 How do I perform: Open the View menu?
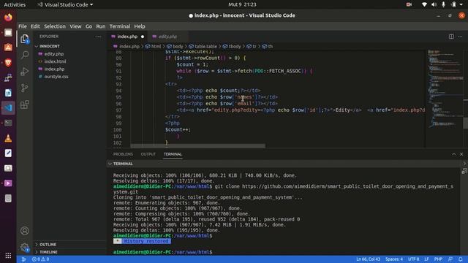point(75,26)
